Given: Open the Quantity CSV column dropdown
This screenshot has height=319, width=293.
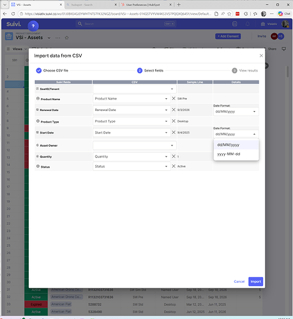Looking at the screenshot, I should point(131,156).
